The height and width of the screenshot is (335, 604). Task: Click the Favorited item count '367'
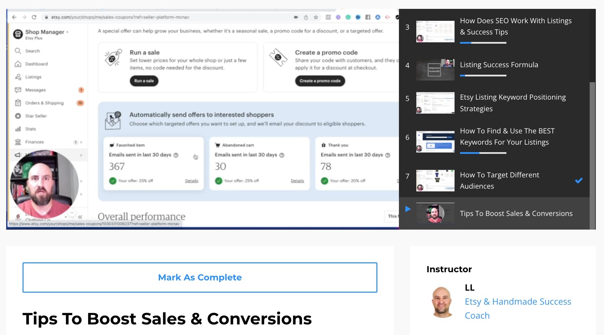[x=117, y=166]
